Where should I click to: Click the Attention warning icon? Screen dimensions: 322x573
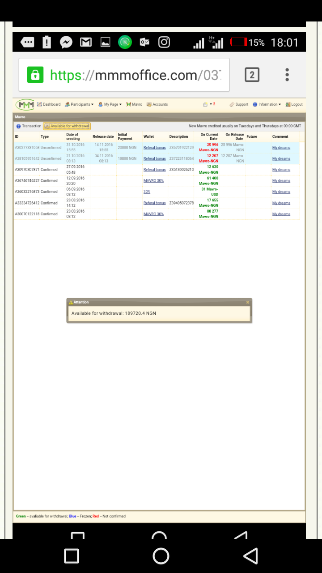(x=71, y=302)
